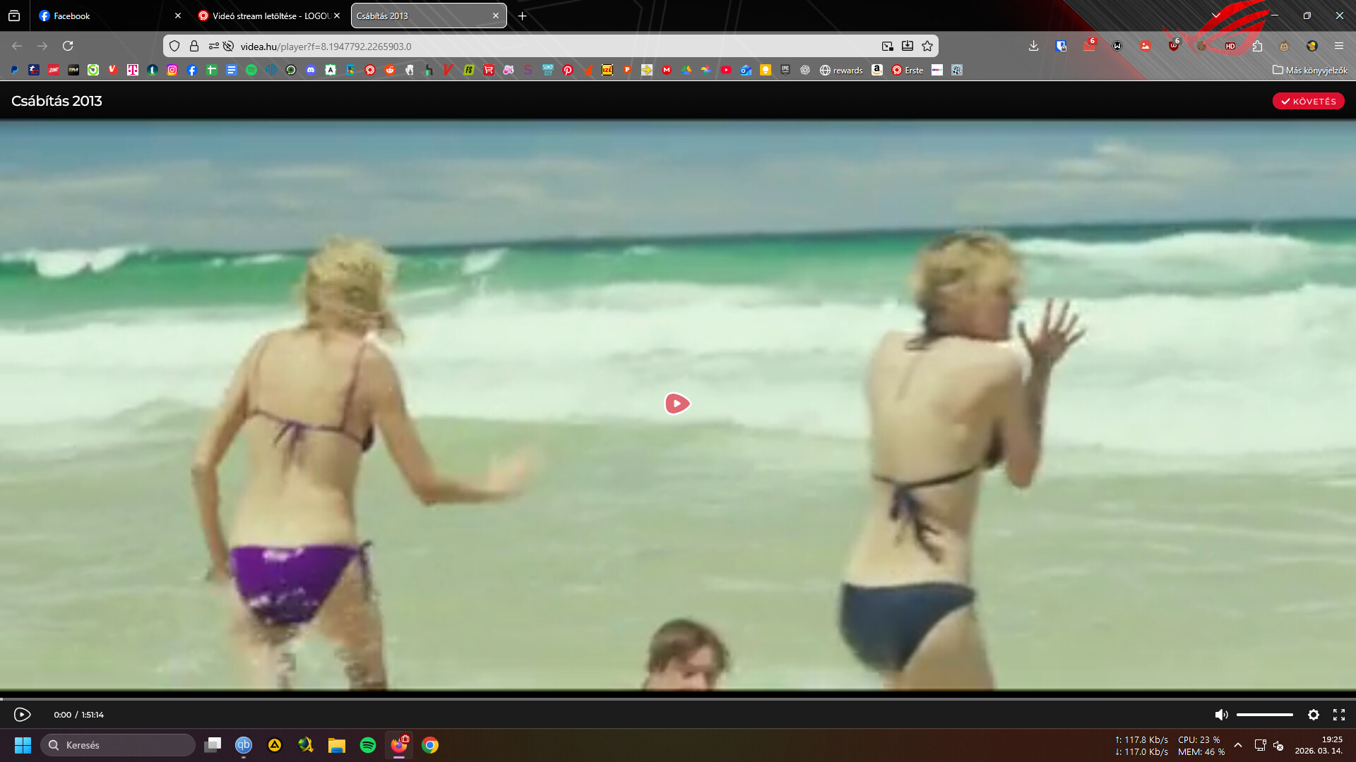Show hidden system tray icons
The image size is (1356, 762).
(1238, 745)
